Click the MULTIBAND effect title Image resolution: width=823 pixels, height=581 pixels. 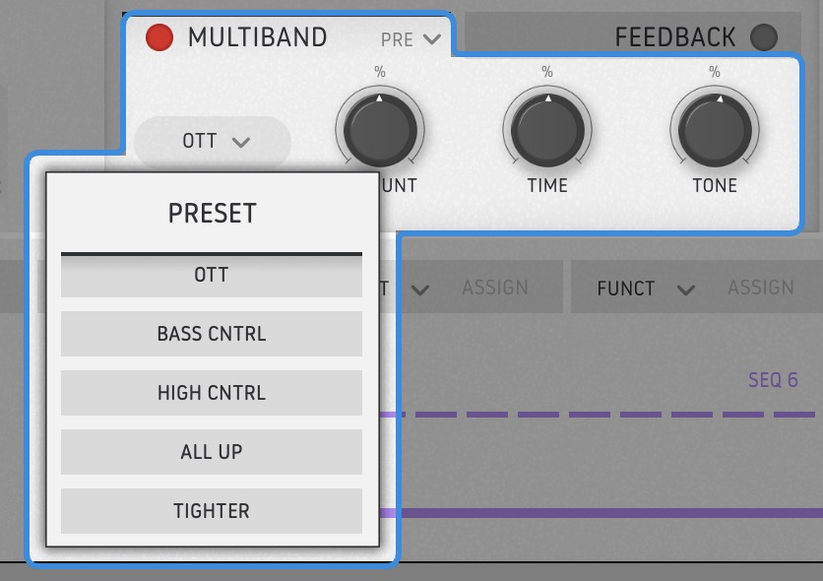click(257, 37)
